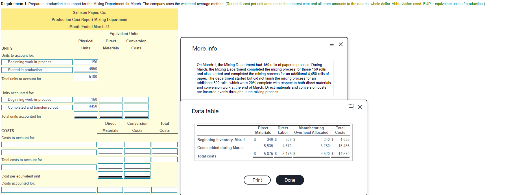
Task: Edit the 5100 total units field
Action: [x=86, y=77]
